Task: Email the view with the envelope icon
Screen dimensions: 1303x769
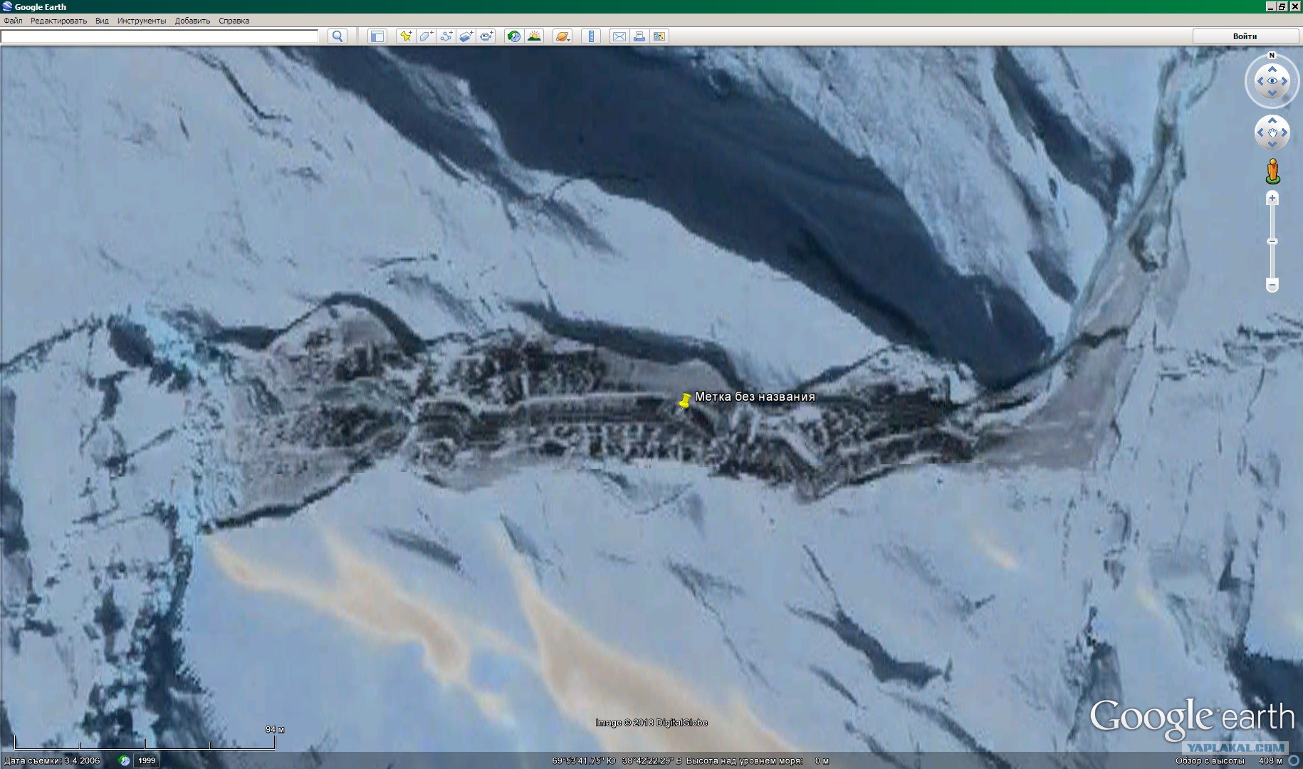Action: (619, 36)
